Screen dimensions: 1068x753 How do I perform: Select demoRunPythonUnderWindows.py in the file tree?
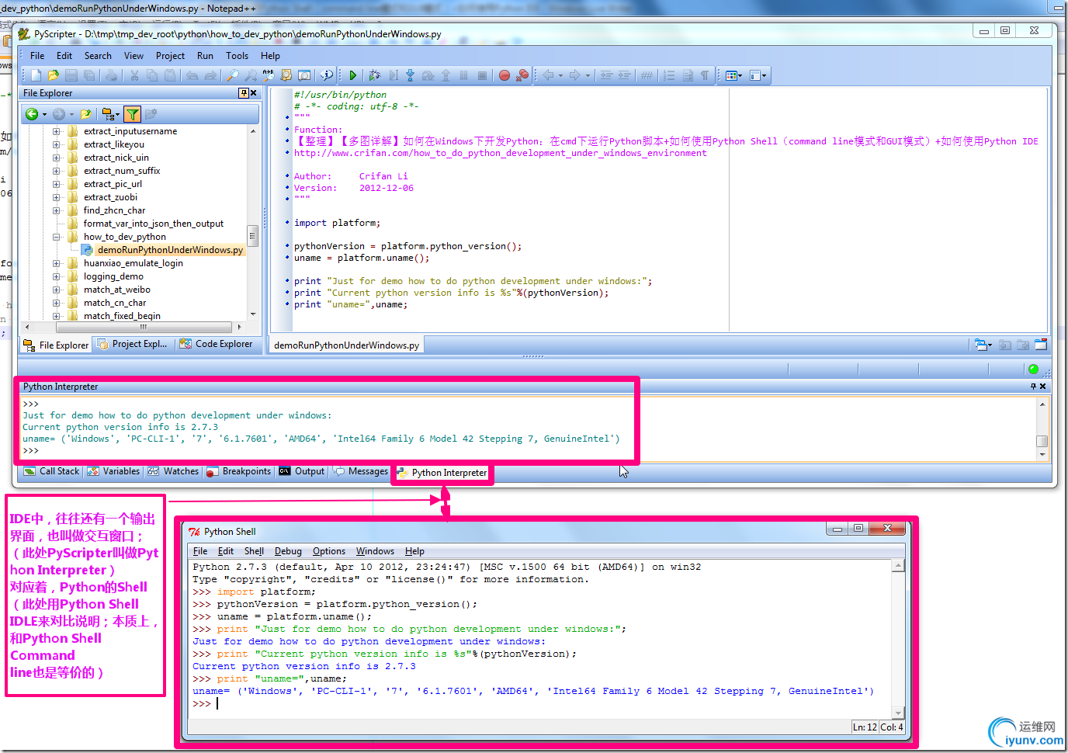169,250
